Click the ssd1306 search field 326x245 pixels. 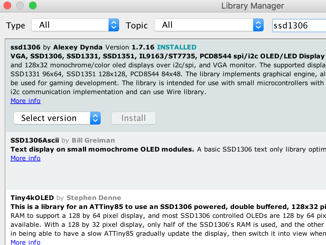point(299,26)
